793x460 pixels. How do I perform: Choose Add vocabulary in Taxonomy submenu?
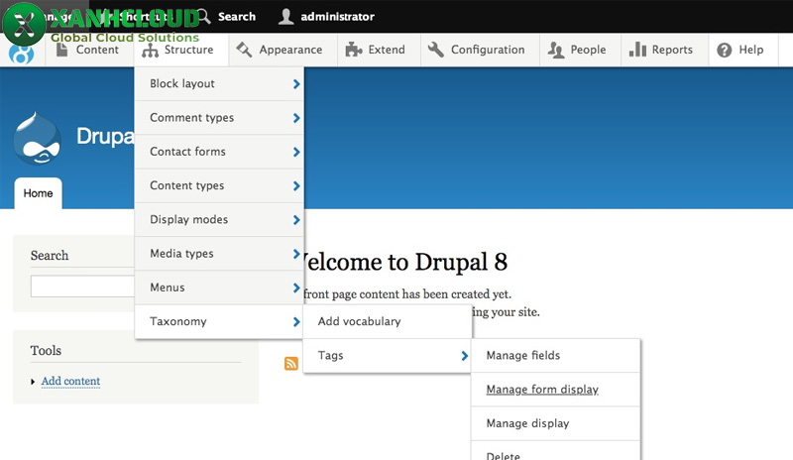388,321
